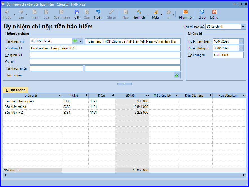Click the Mẫu template icon
The height and width of the screenshot is (187, 249).
pyautogui.click(x=155, y=12)
